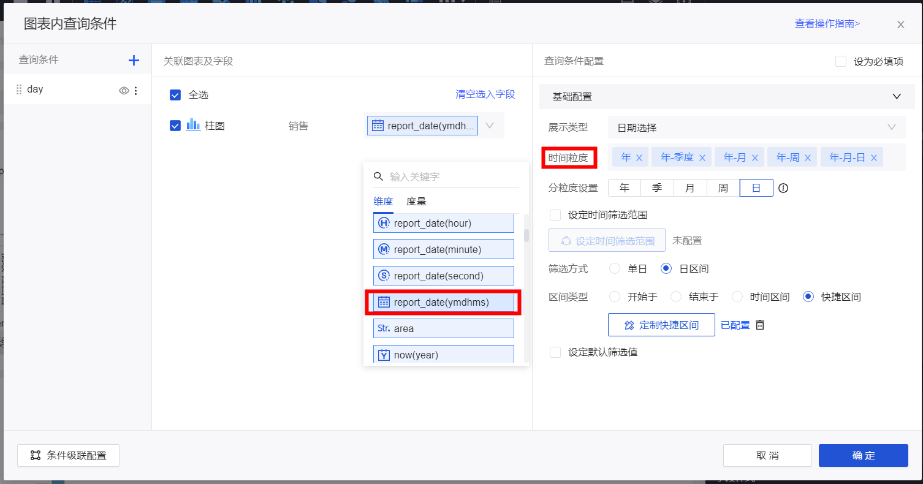Image resolution: width=923 pixels, height=484 pixels.
Task: Check 设定默认筛选值 checkbox
Action: coord(555,352)
